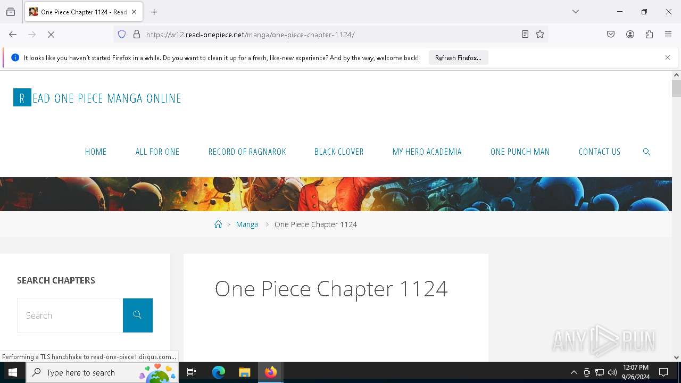Click the breadcrumb home icon
Screen dimensions: 681x383
point(218,224)
